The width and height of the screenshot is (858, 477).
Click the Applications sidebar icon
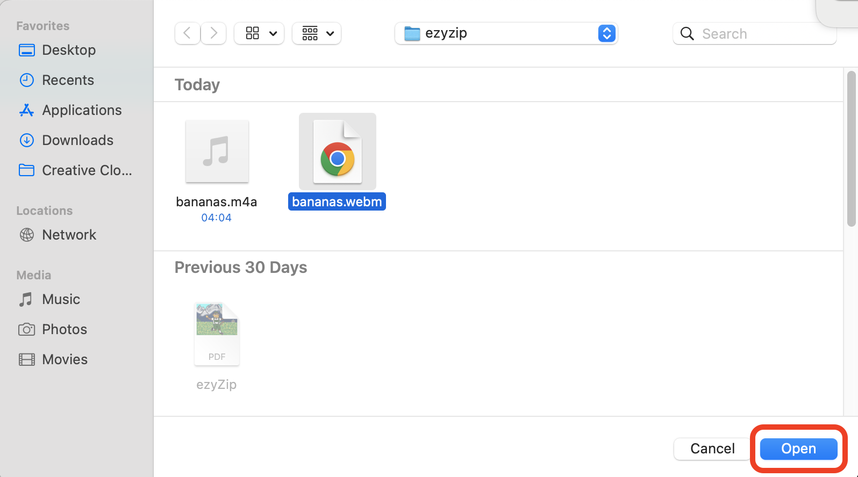(x=27, y=110)
